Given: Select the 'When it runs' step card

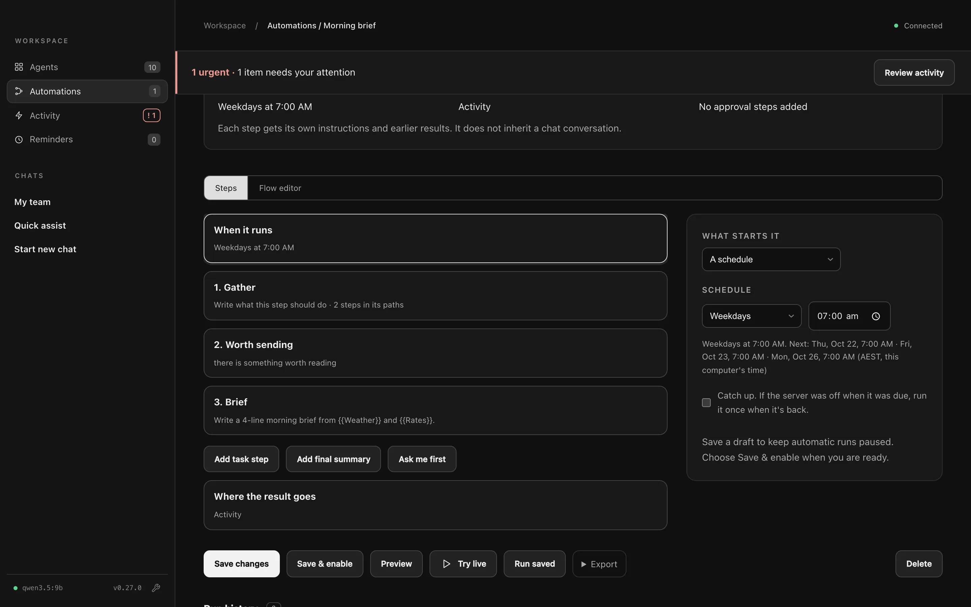Looking at the screenshot, I should (435, 238).
